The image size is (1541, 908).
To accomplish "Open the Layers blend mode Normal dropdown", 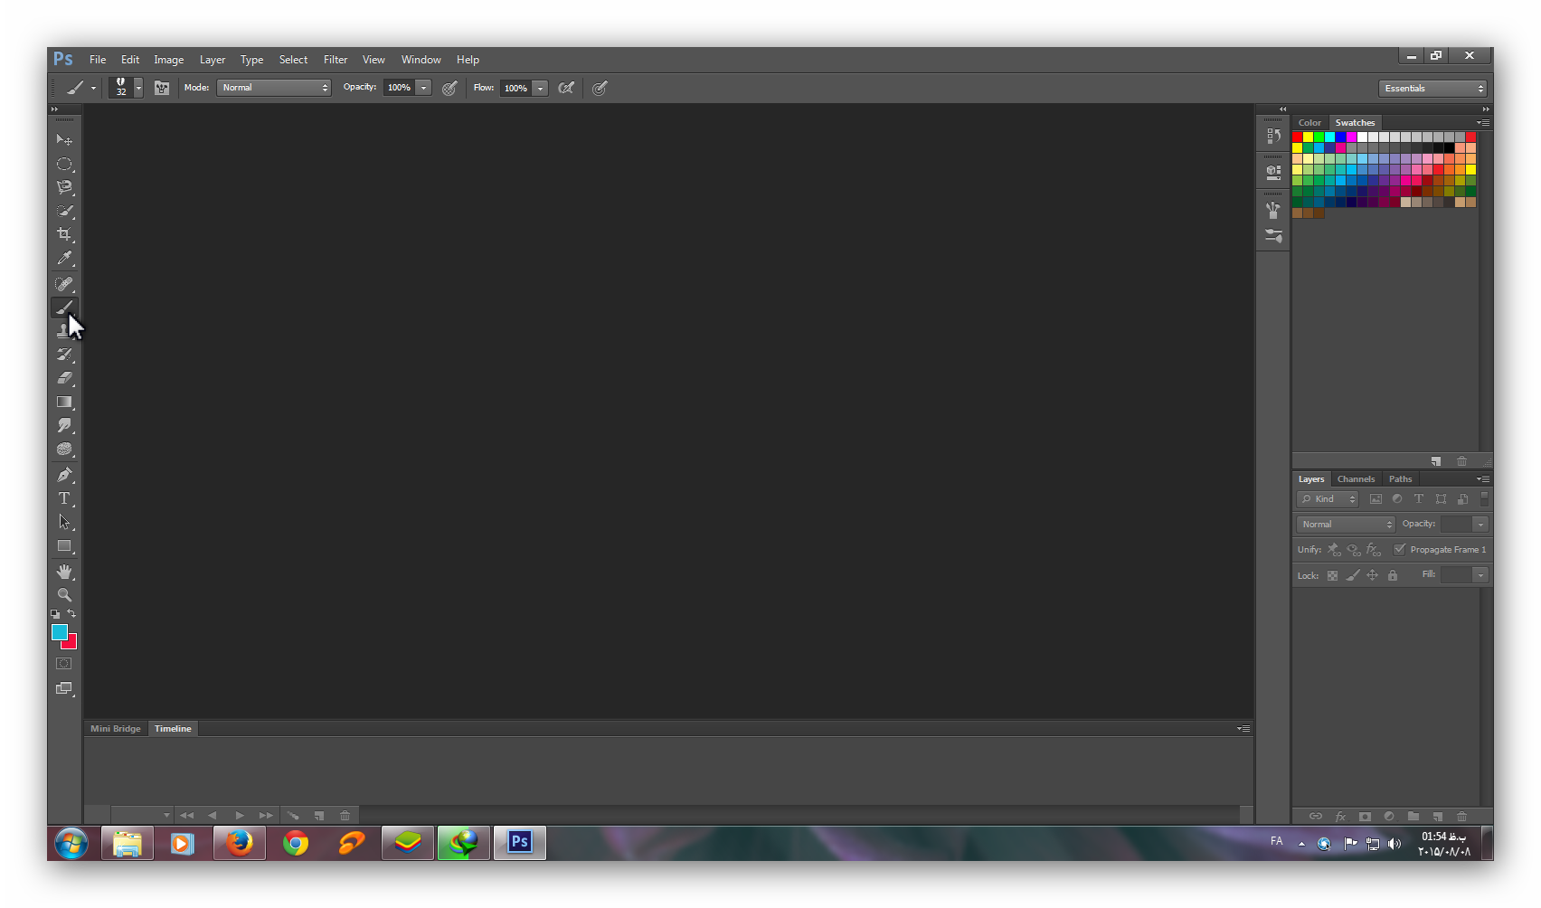I will (1346, 524).
